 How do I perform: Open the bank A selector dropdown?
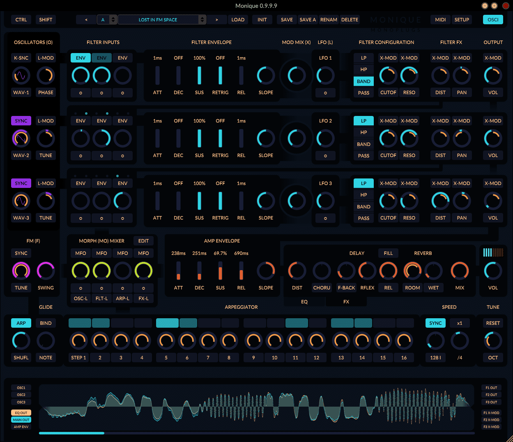tap(106, 20)
